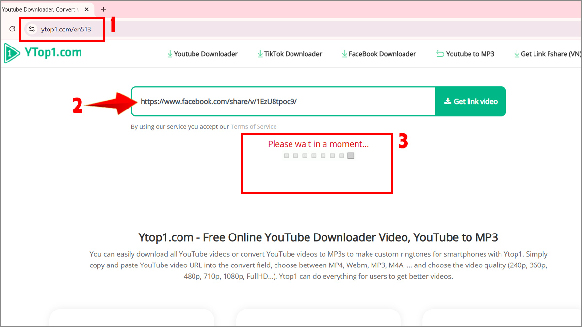
Task: Select the Youtube to MP3 menu option
Action: coord(469,53)
